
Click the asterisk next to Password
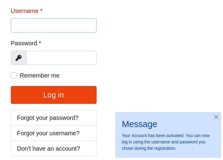[x=40, y=43]
